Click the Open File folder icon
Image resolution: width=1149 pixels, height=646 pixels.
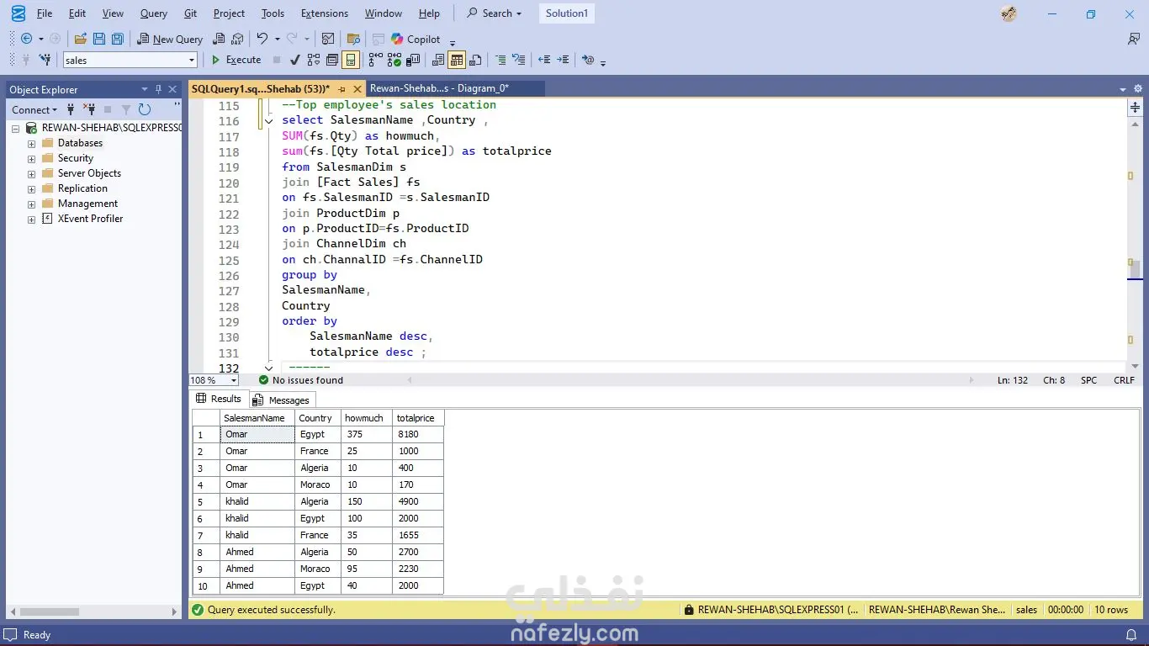click(81, 39)
